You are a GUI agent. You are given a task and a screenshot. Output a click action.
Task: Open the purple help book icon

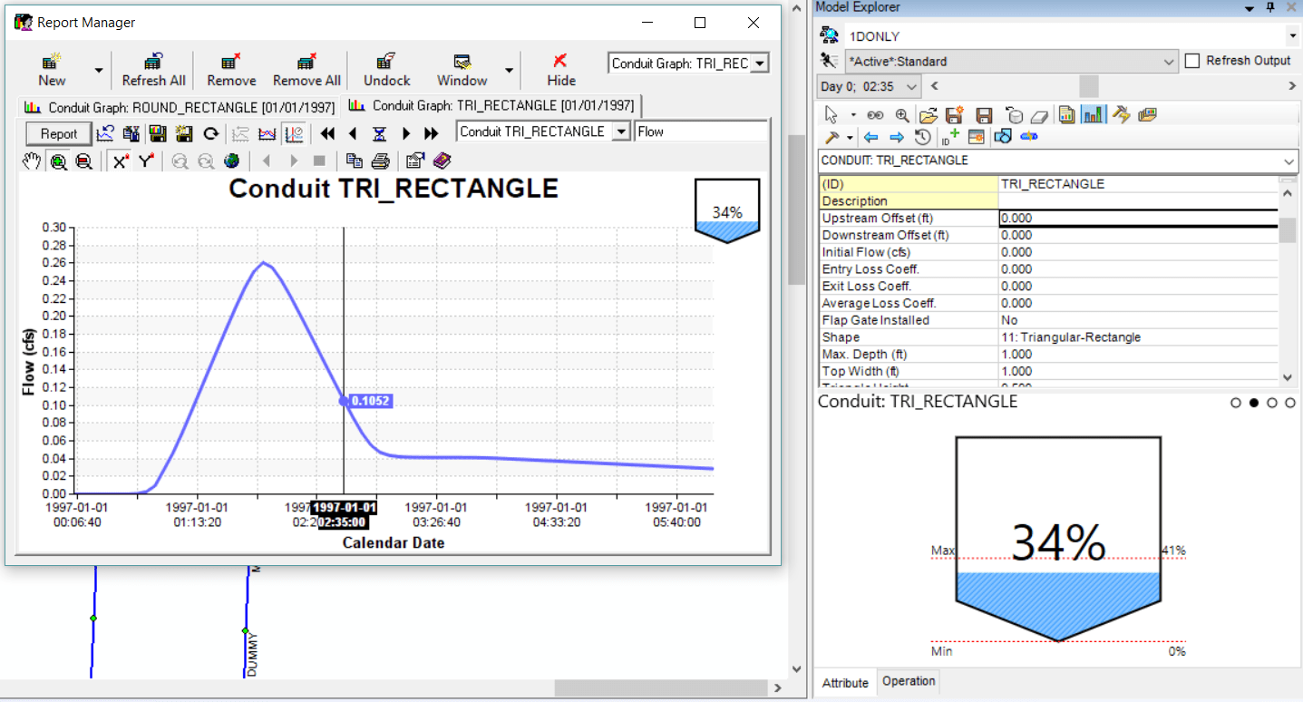tap(442, 161)
